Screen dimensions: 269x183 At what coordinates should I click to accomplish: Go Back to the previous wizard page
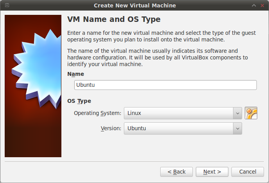click(x=176, y=172)
